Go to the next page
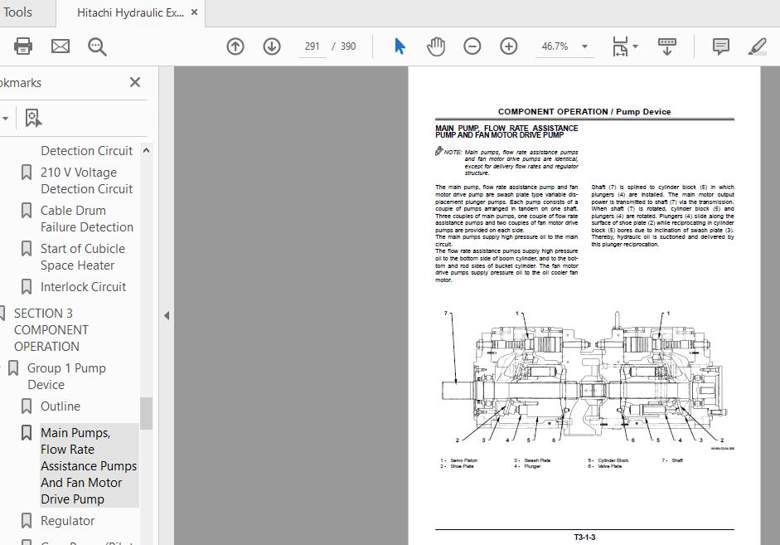Image resolution: width=780 pixels, height=545 pixels. (272, 46)
